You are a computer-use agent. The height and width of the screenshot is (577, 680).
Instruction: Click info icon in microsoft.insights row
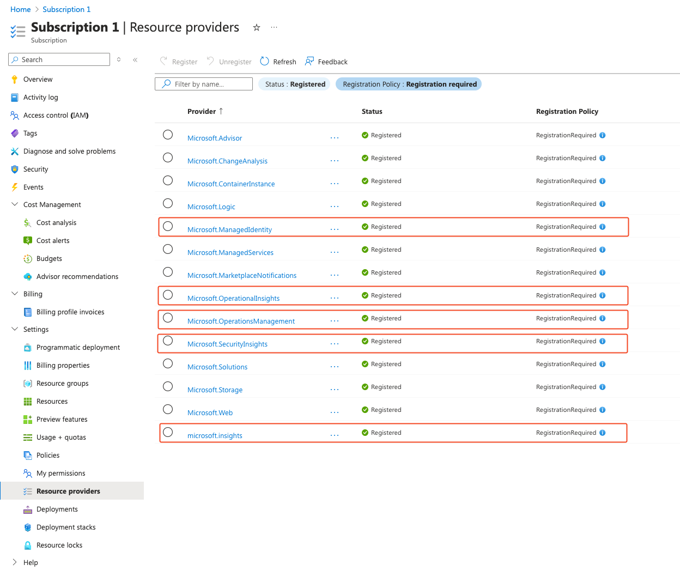(602, 433)
